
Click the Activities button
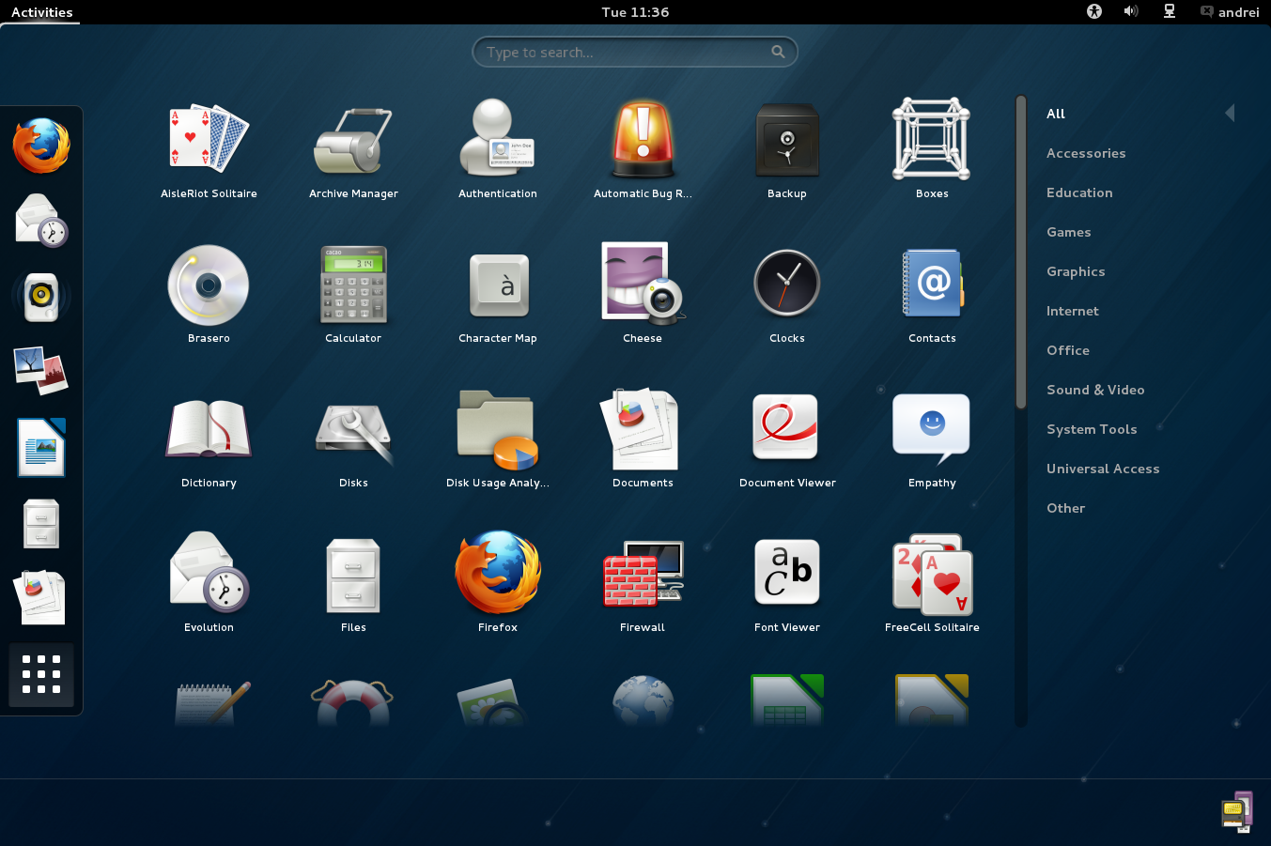coord(41,12)
